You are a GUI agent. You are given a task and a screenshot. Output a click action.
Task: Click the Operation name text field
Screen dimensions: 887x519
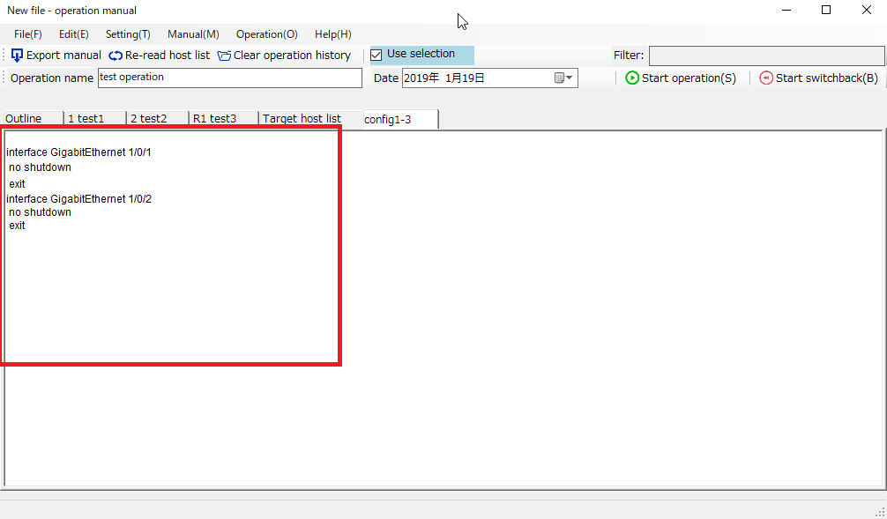(229, 78)
